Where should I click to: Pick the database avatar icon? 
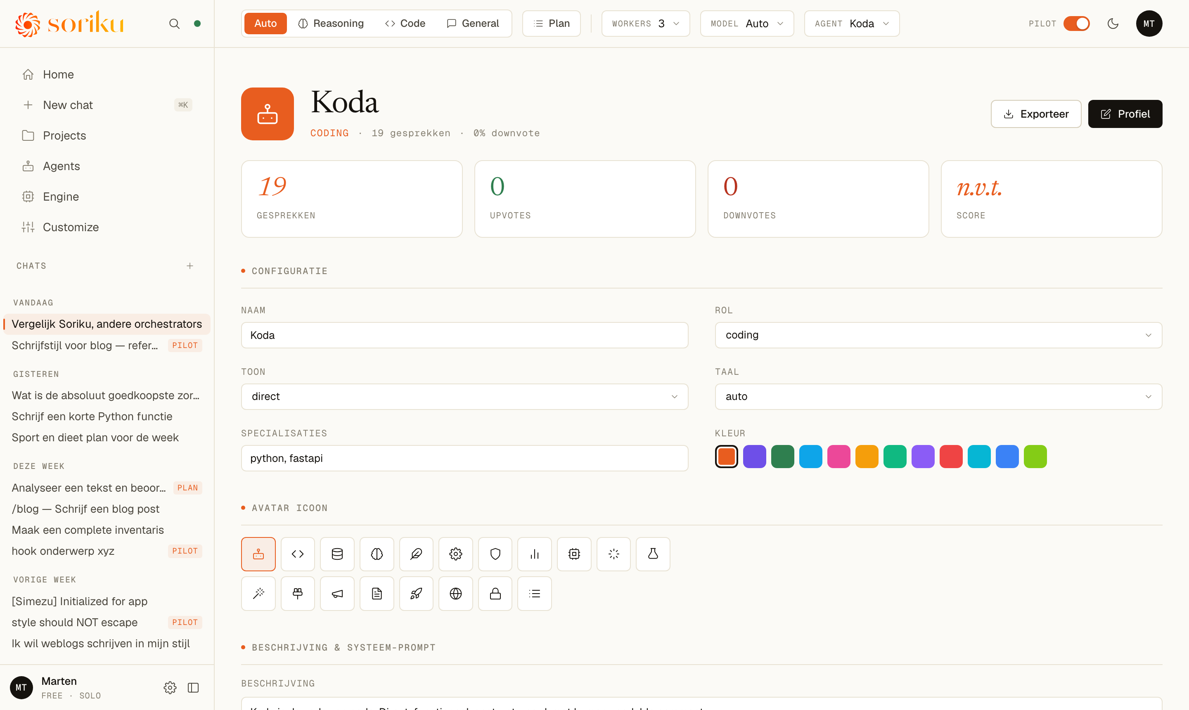(337, 554)
